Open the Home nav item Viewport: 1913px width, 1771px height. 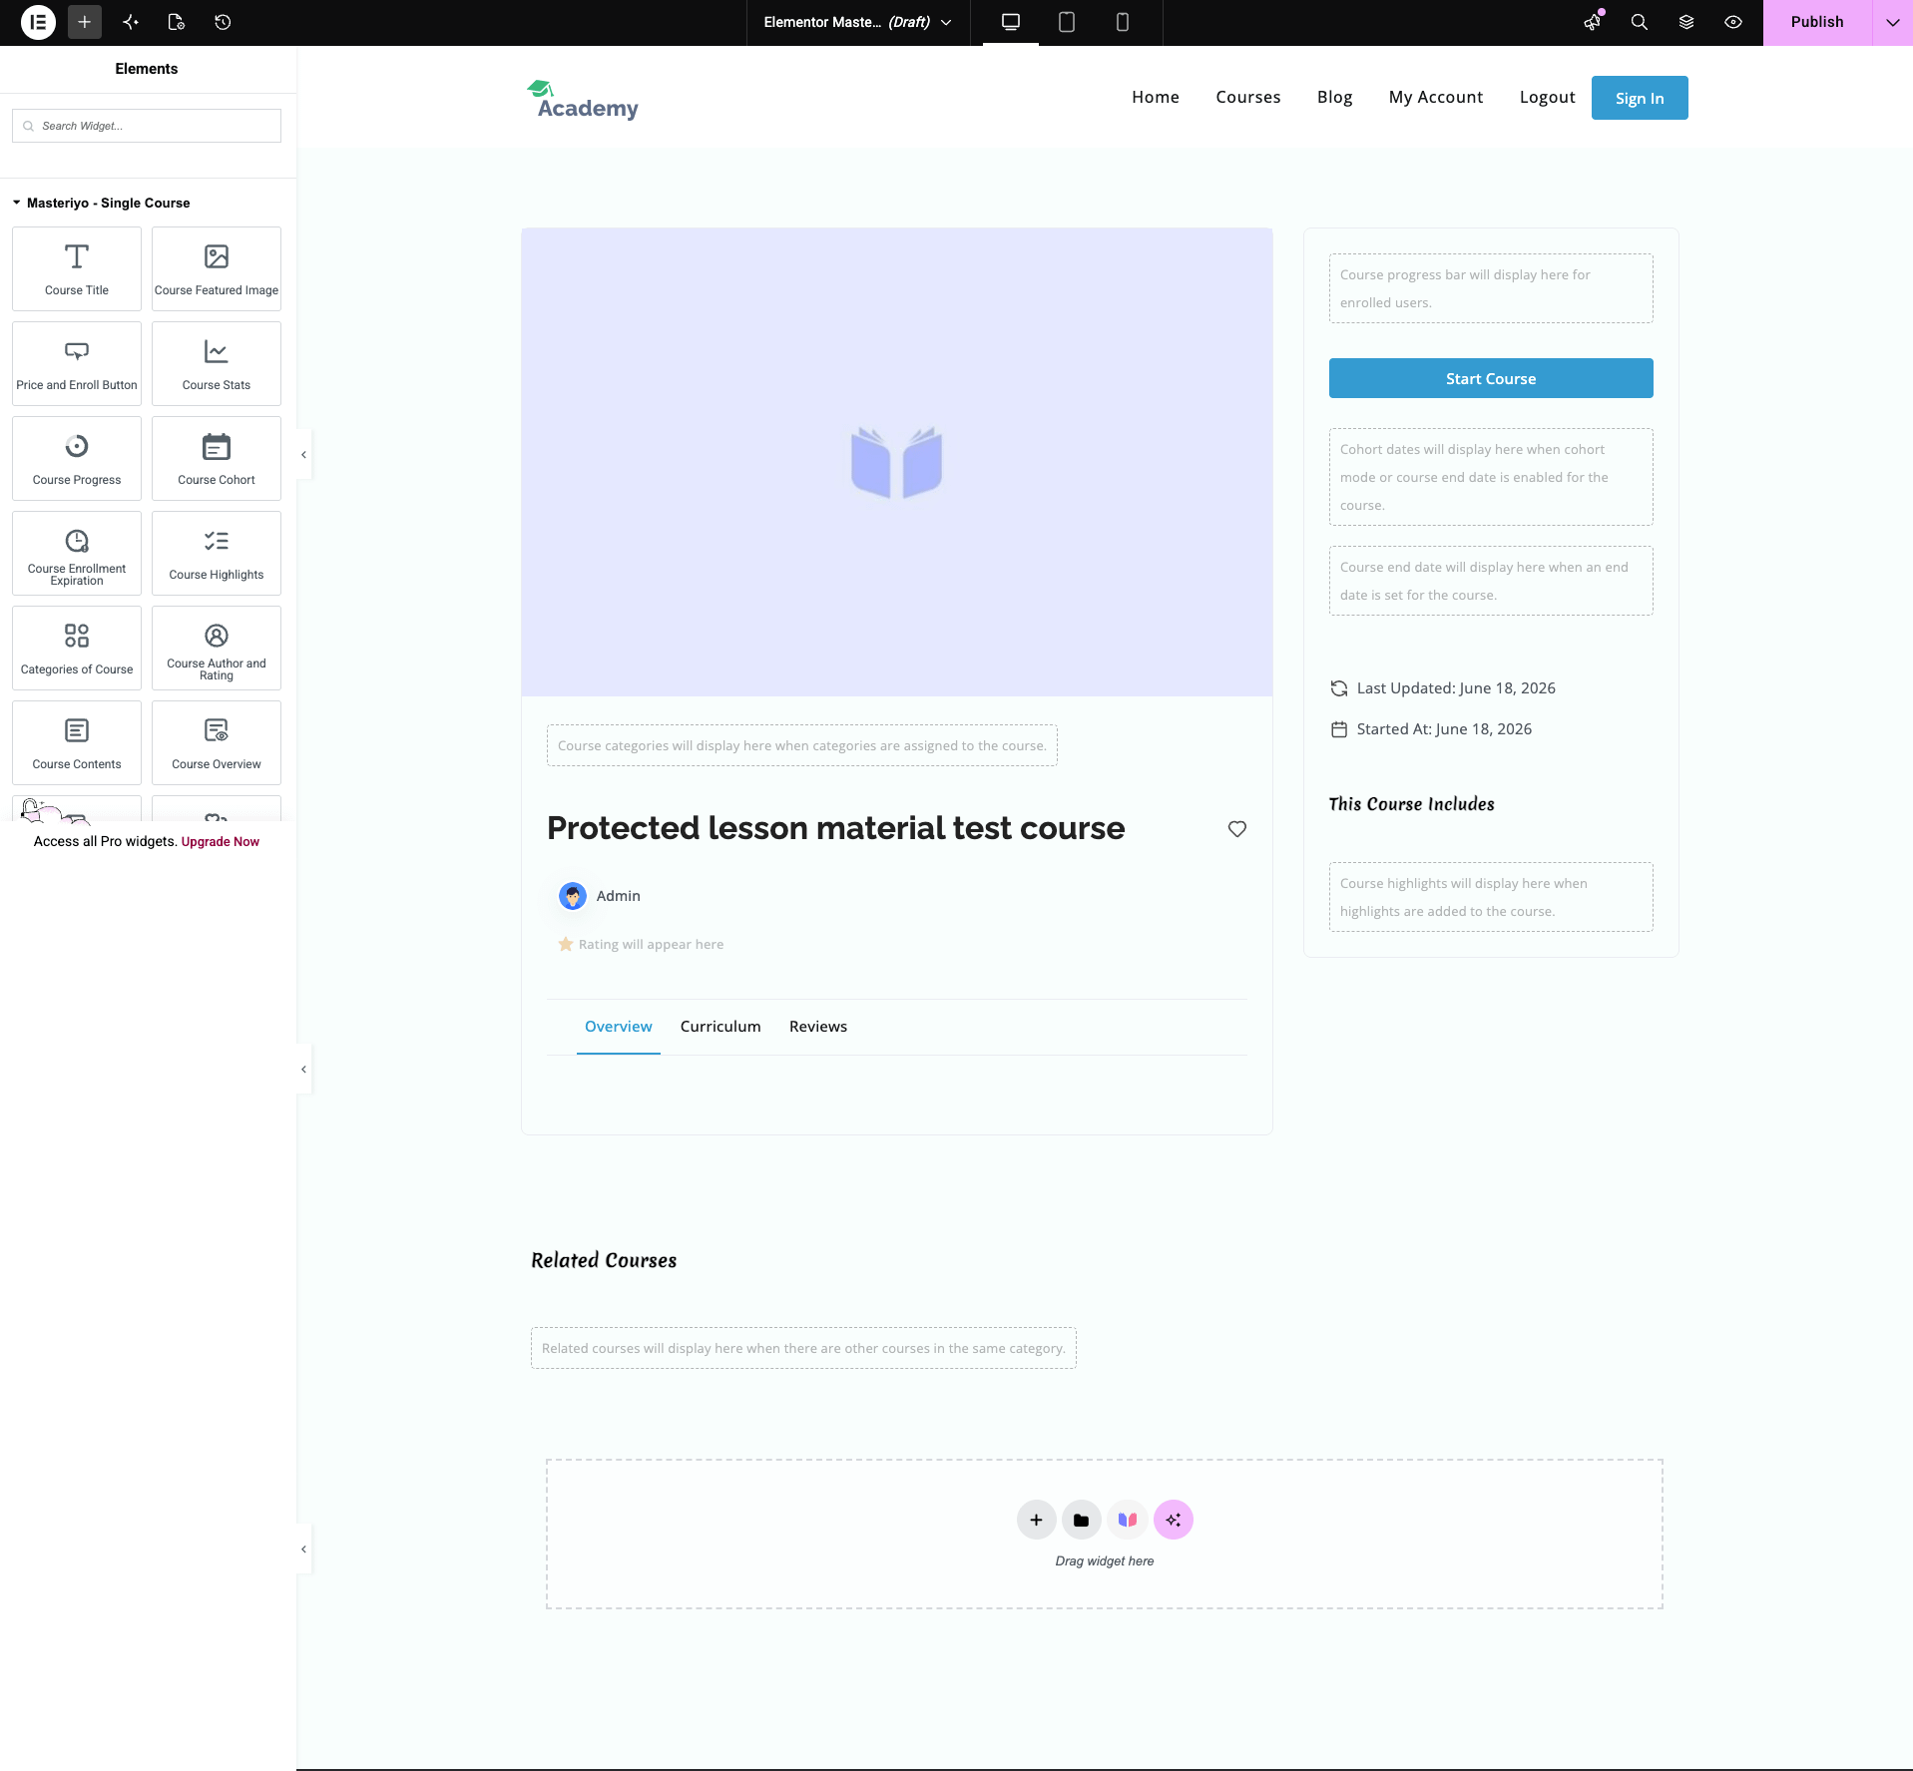[1156, 97]
